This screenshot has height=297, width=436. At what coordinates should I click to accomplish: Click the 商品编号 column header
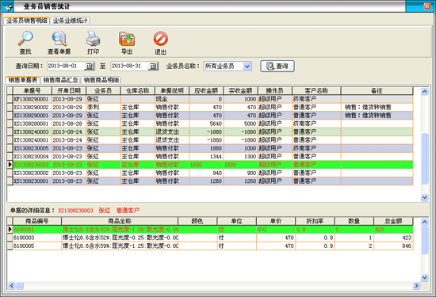pos(37,221)
